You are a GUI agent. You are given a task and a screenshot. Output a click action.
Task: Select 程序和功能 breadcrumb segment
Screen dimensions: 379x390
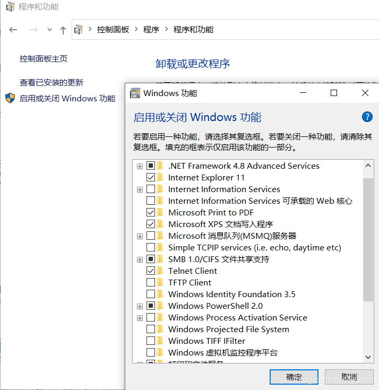[193, 30]
